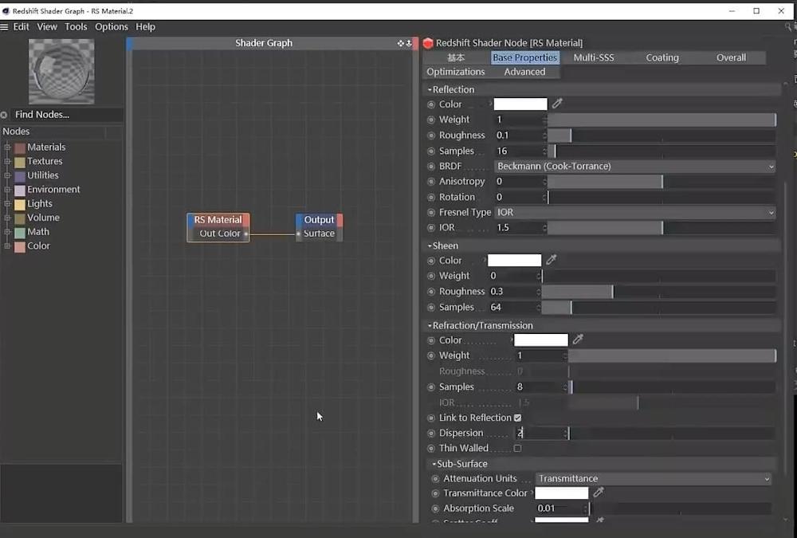Collapse the Sheen section
Screen dimensions: 797x538
click(430, 245)
